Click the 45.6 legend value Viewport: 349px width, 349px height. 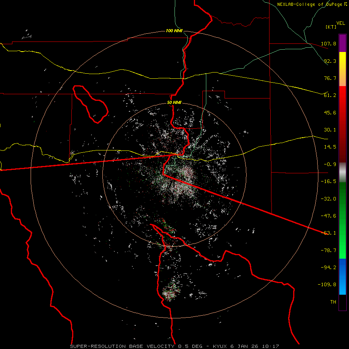click(330, 112)
